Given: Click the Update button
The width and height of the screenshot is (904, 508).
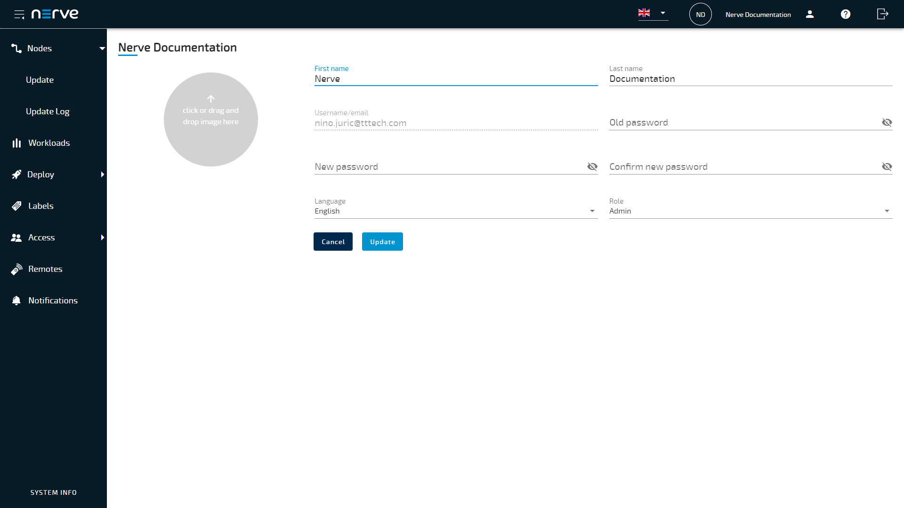Looking at the screenshot, I should click(x=382, y=241).
